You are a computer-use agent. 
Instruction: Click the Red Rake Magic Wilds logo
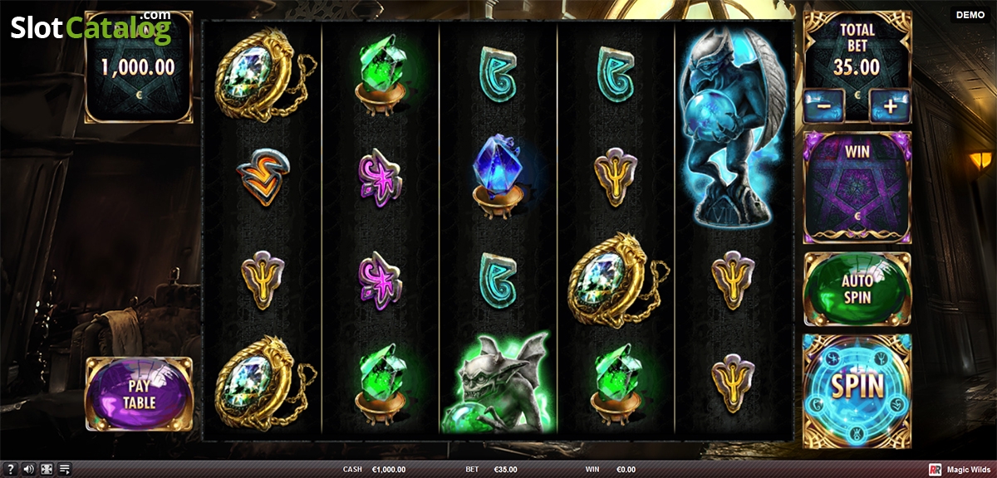point(960,470)
